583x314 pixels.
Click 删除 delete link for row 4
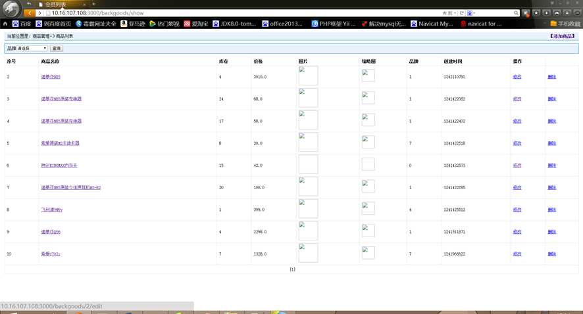[x=552, y=121]
